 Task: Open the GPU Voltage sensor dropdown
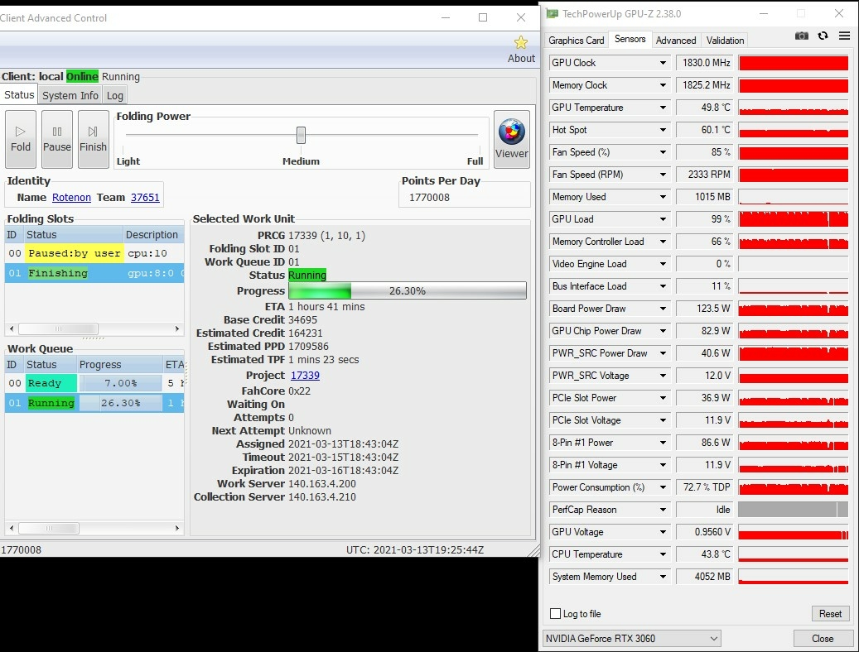pyautogui.click(x=663, y=532)
